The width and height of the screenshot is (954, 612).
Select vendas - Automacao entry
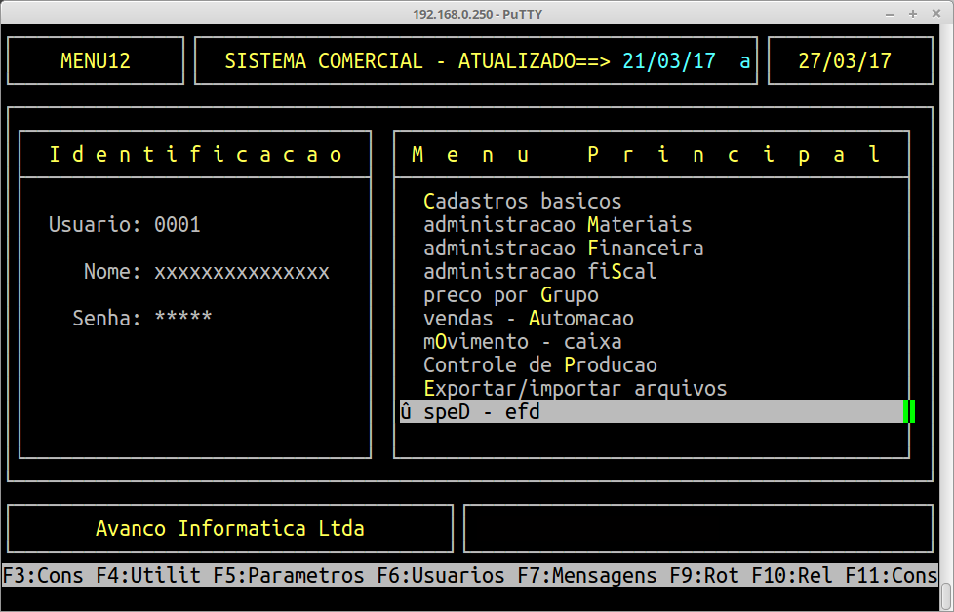pos(528,319)
